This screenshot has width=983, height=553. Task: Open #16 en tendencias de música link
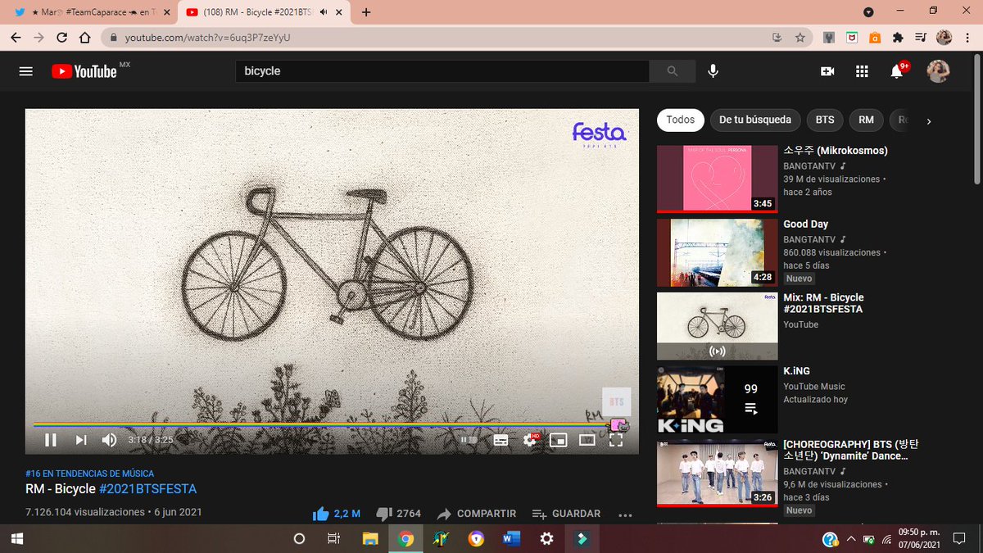coord(89,474)
